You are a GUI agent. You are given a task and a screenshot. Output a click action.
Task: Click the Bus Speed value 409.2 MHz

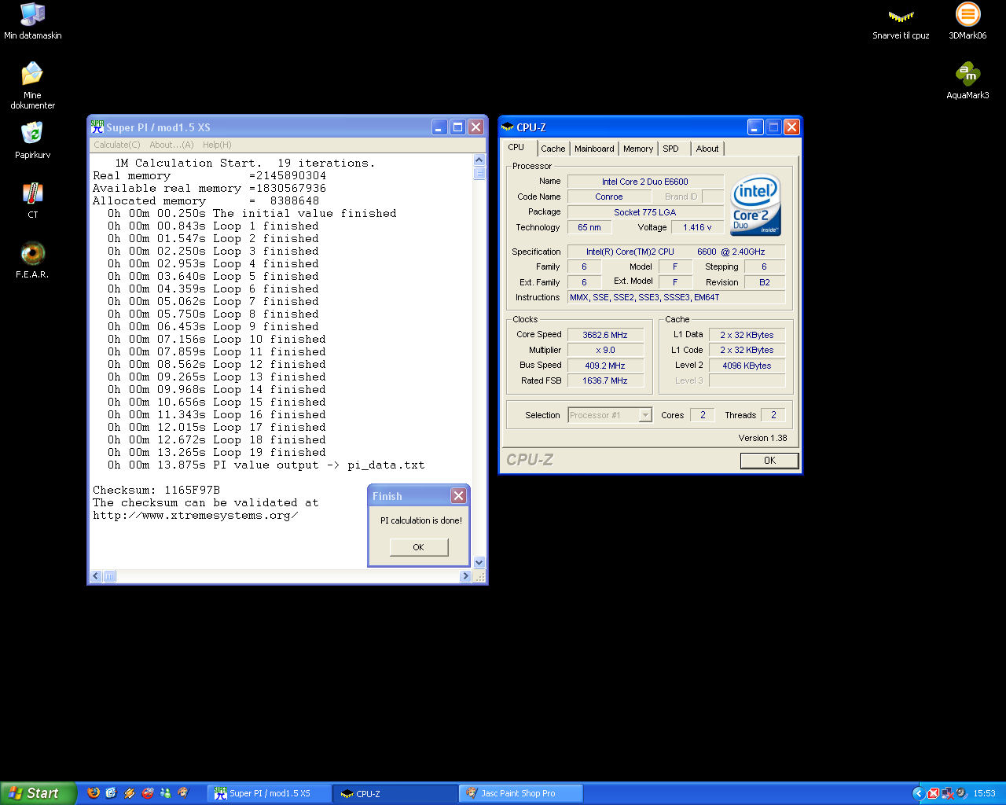605,366
